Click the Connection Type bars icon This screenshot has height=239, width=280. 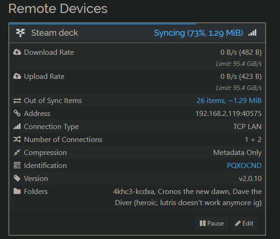click(x=17, y=127)
